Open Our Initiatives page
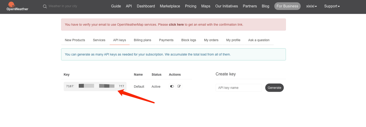 (227, 6)
